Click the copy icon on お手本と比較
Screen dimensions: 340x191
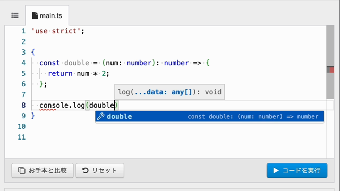(x=21, y=170)
